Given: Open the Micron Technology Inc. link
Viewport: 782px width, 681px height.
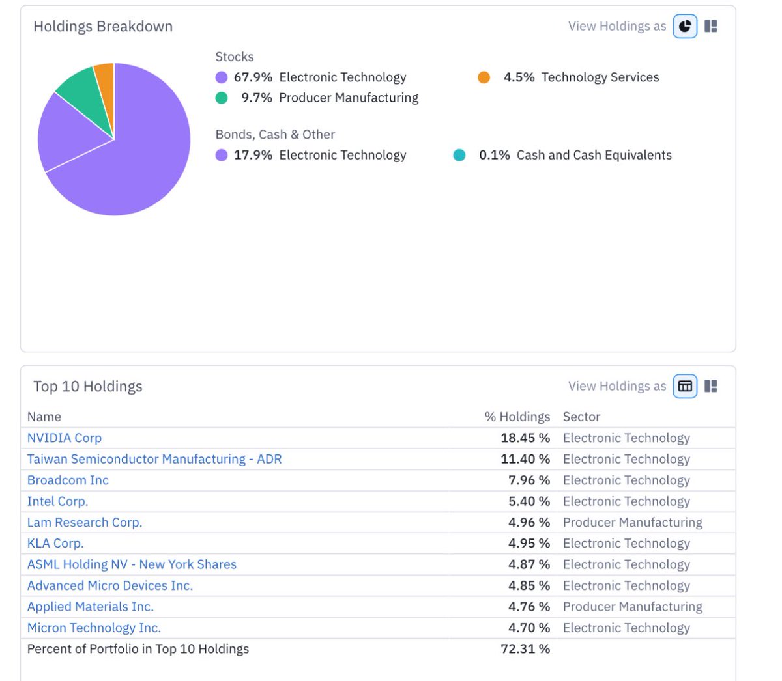Looking at the screenshot, I should pyautogui.click(x=94, y=628).
